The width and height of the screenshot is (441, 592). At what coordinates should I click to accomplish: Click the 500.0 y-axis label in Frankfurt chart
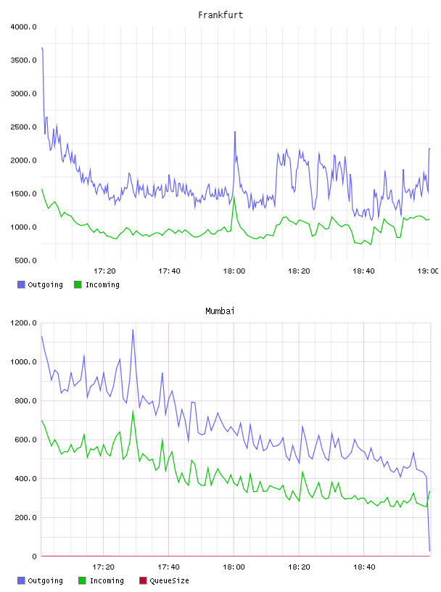tap(25, 260)
